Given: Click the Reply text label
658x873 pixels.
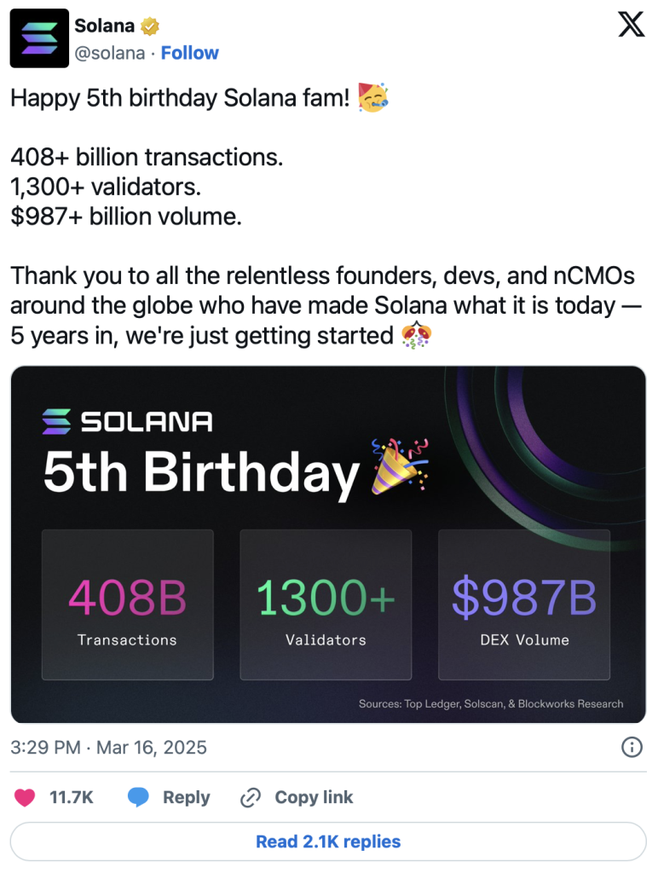Looking at the screenshot, I should coord(187,797).
